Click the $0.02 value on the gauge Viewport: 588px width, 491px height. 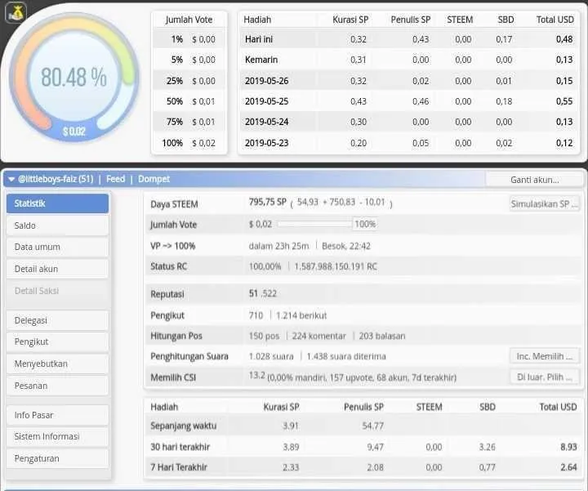click(73, 132)
